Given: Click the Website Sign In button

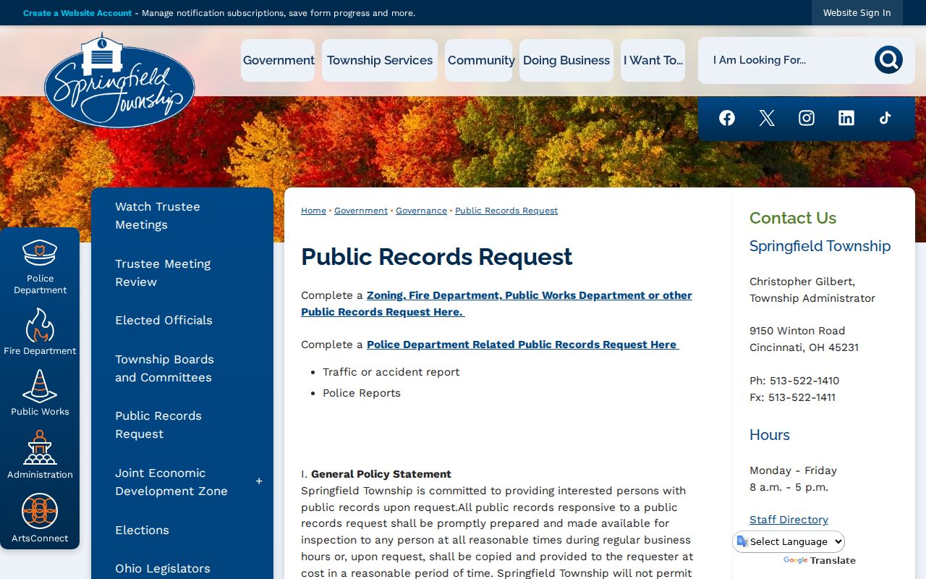Looking at the screenshot, I should 857,13.
